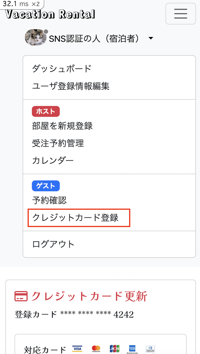
Task: Select the JCB card icon
Action: pyautogui.click(x=114, y=348)
